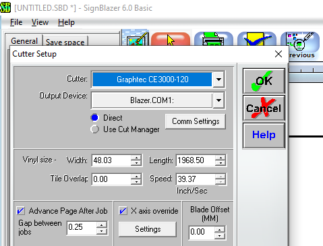Click the dialog Help button
This screenshot has height=246, width=323.
point(264,135)
